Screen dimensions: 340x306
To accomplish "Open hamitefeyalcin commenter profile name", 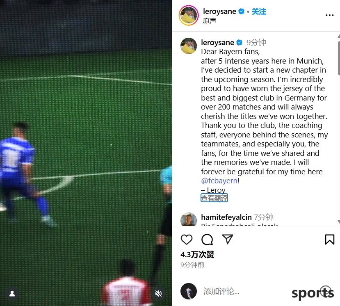I will (x=226, y=217).
